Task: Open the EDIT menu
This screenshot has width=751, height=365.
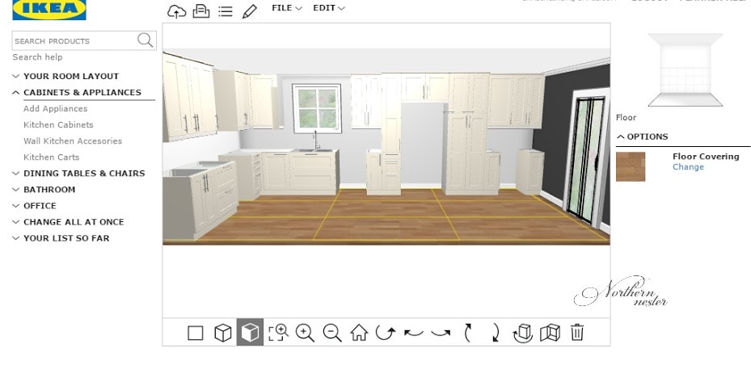Action: 328,8
